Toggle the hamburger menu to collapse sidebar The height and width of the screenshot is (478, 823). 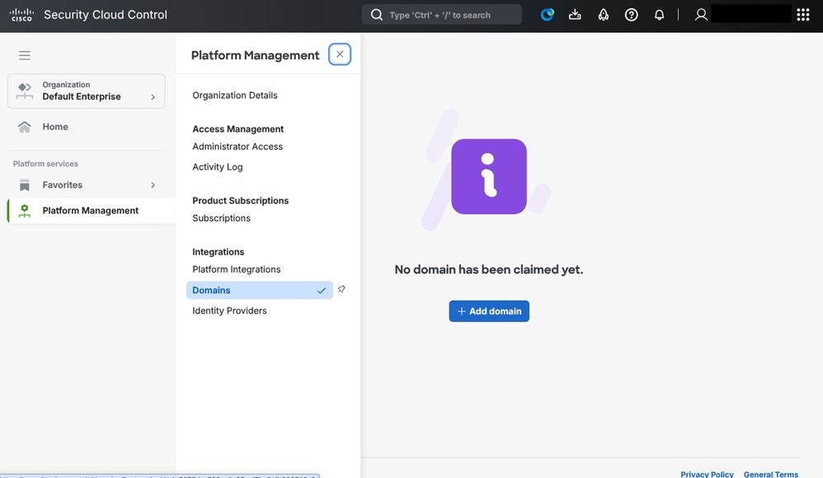click(x=24, y=54)
